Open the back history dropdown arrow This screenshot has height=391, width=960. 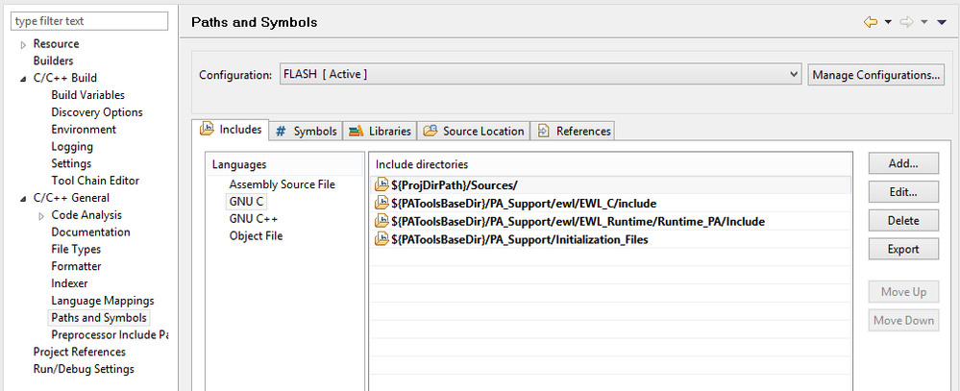click(x=888, y=22)
